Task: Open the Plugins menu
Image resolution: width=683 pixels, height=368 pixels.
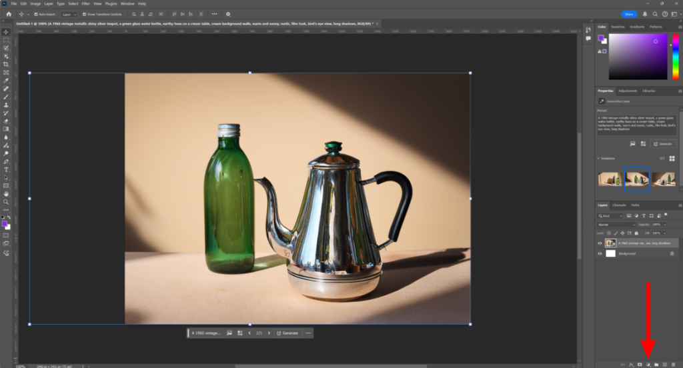Action: pyautogui.click(x=111, y=3)
